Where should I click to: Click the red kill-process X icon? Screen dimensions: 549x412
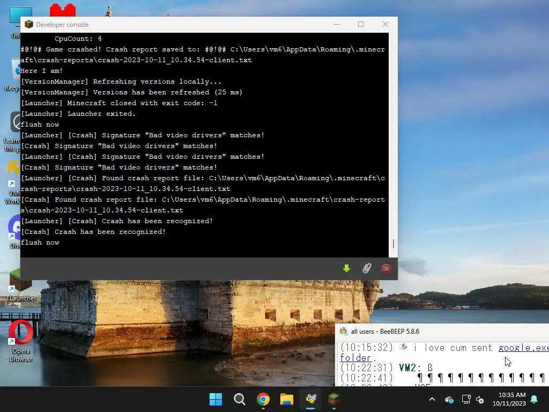[386, 269]
